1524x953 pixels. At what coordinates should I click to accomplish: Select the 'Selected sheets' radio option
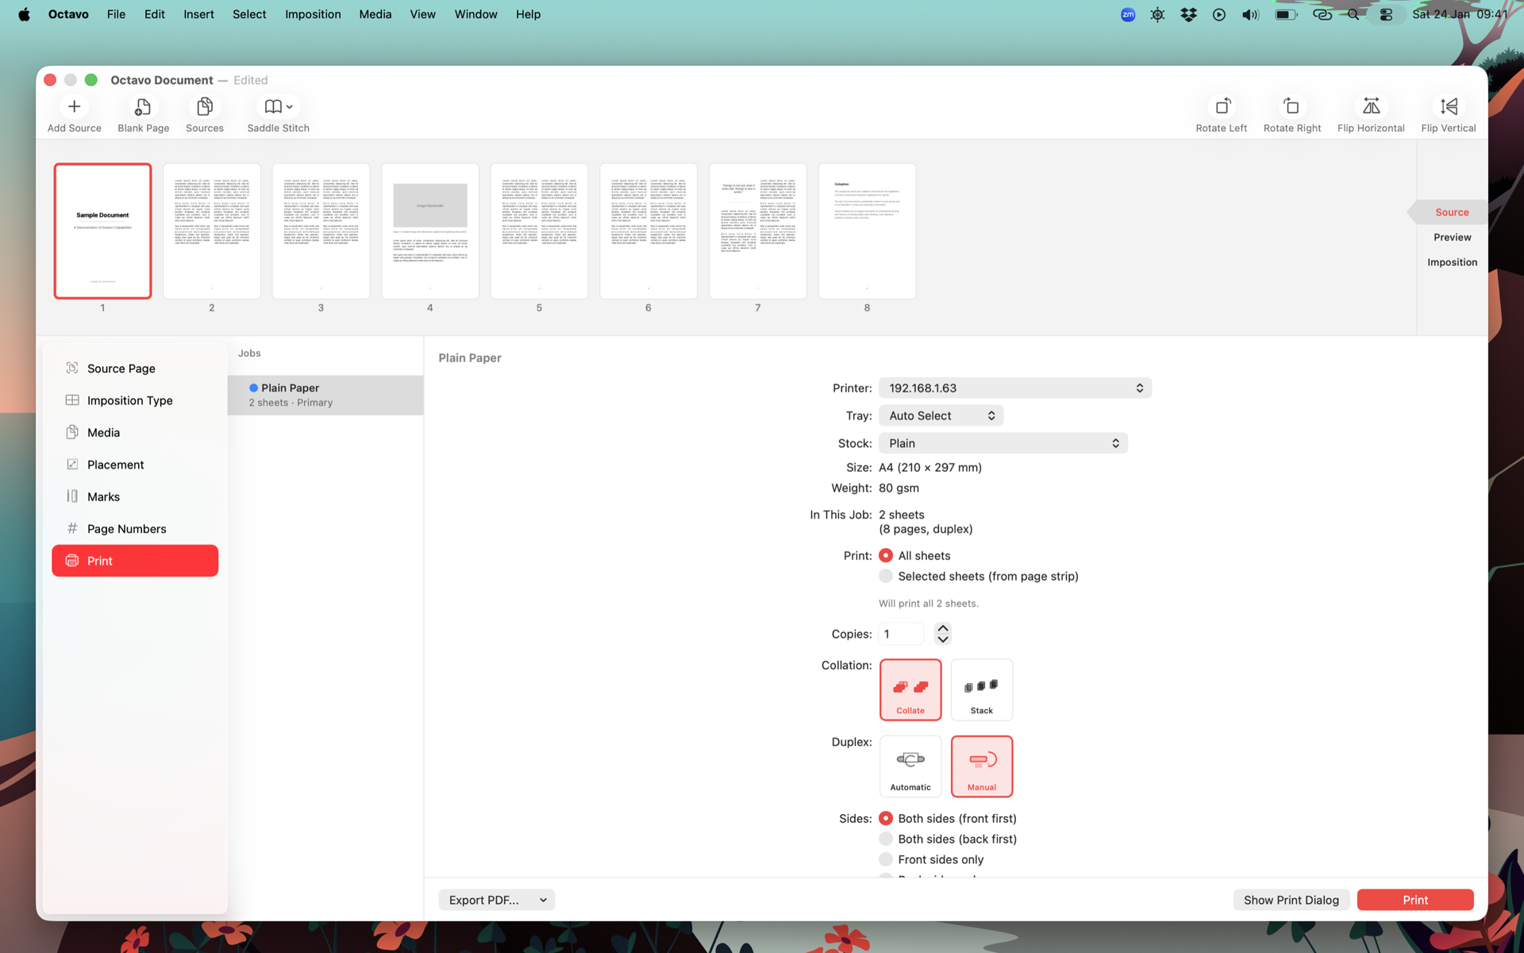tap(886, 577)
